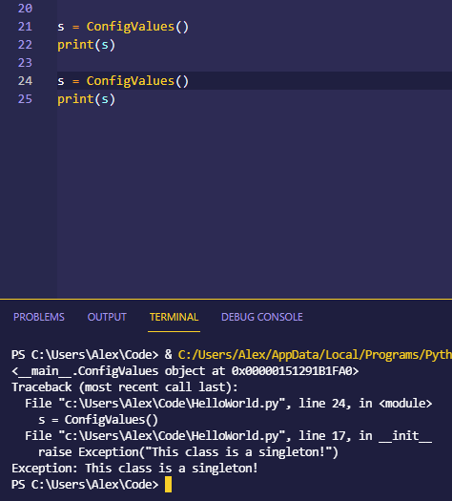Click line number 25 in the gutter
Image resolution: width=452 pixels, height=501 pixels.
25,99
